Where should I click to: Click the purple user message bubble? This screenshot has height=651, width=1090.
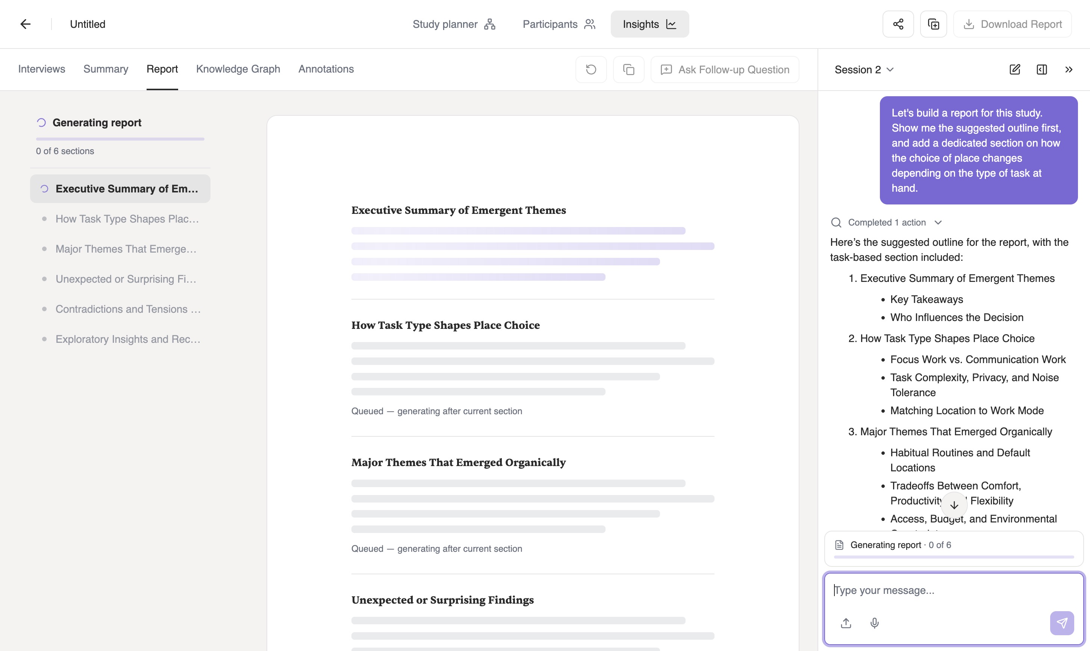979,150
